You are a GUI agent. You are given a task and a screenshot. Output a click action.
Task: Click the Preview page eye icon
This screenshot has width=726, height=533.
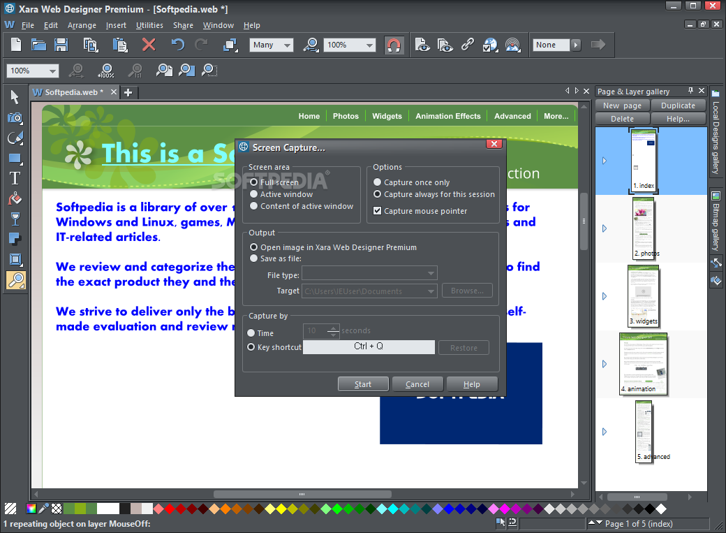pos(422,45)
